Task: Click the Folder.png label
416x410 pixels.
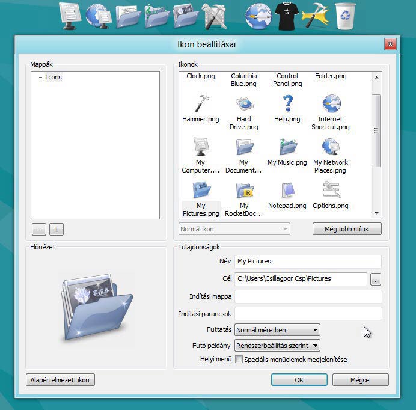Action: point(331,76)
